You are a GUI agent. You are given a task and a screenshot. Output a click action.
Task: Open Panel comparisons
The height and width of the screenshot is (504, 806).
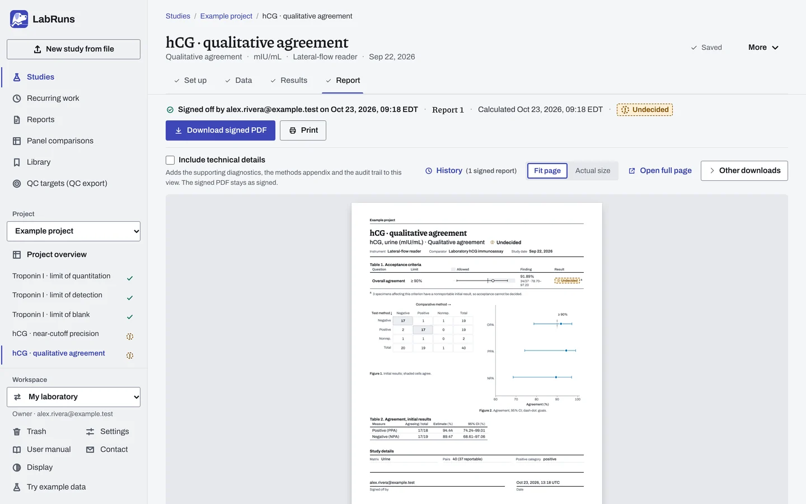click(73, 141)
